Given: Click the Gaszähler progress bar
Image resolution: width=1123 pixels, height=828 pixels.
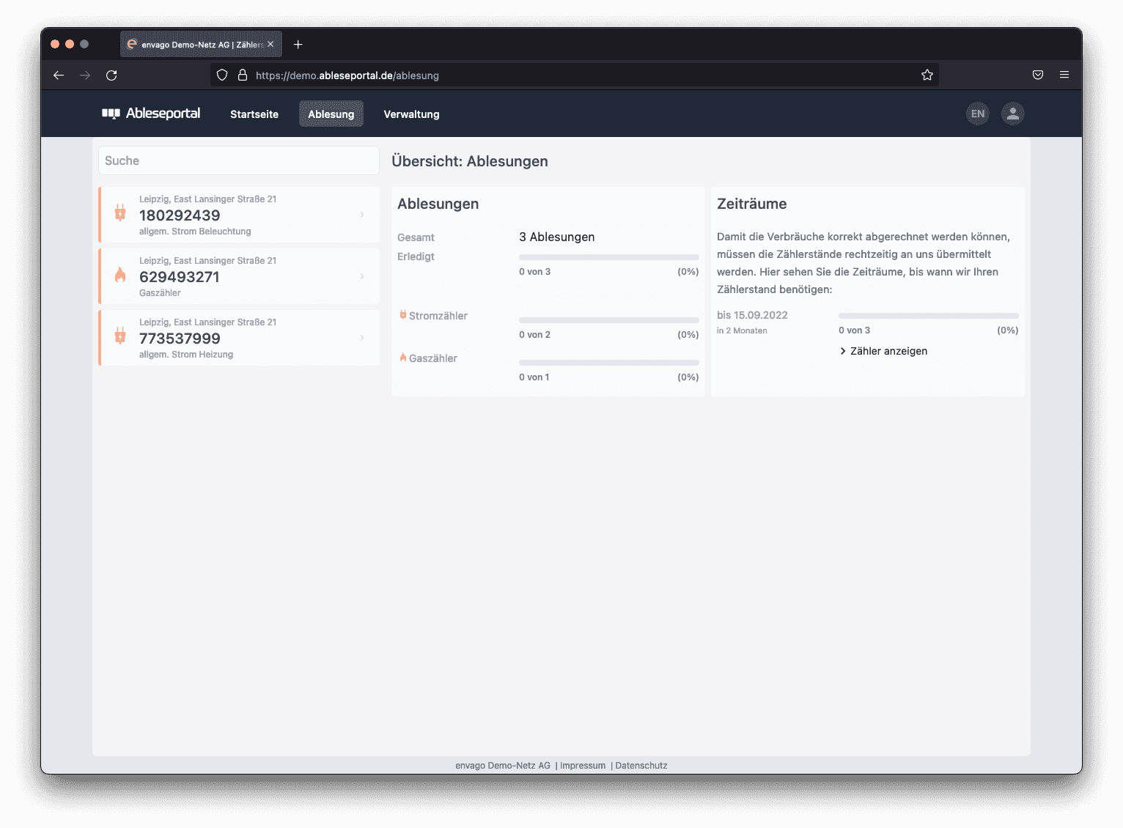Looking at the screenshot, I should (609, 363).
